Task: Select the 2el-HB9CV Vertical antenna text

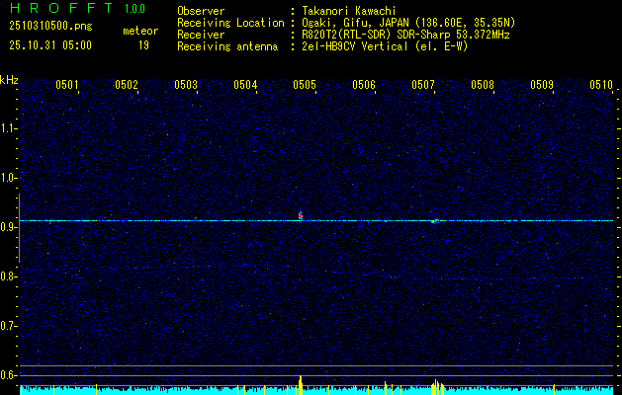Action: pyautogui.click(x=385, y=46)
